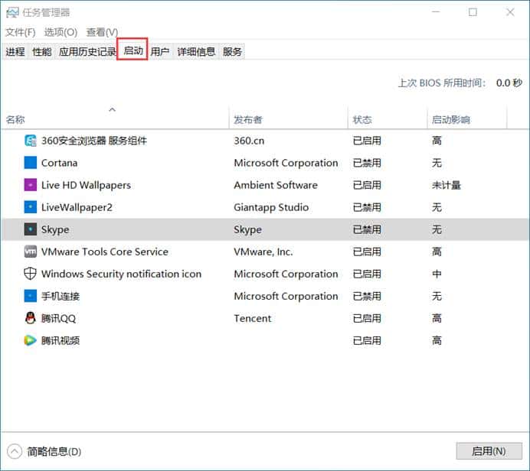Click the Cortana blue square icon

point(31,163)
